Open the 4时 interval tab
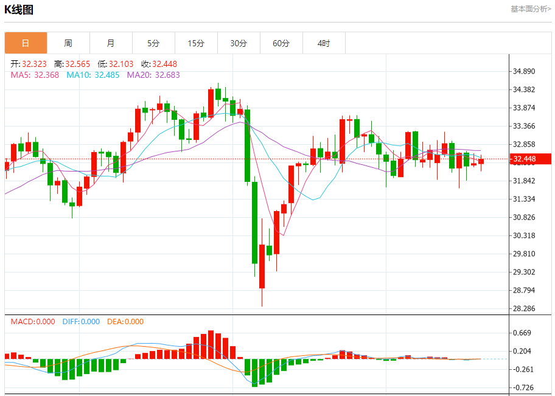Screen dimensions: 555x396 point(324,43)
